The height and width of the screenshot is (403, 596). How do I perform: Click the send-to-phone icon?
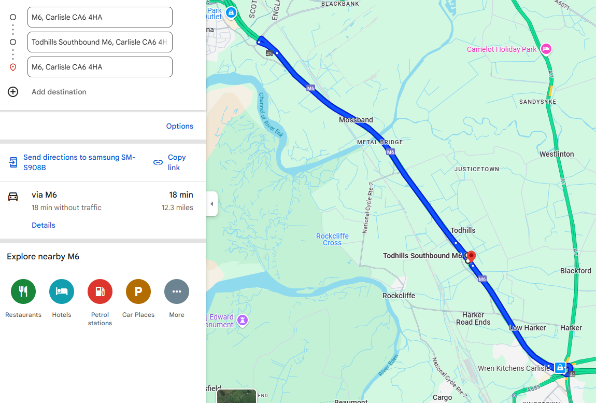pyautogui.click(x=13, y=162)
